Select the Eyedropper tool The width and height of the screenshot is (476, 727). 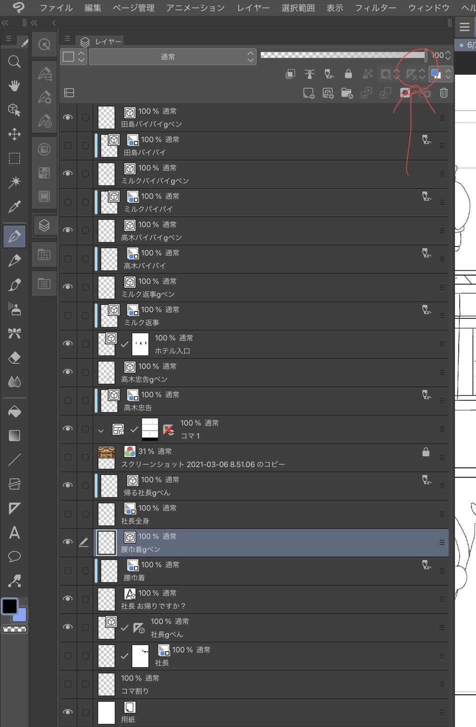(x=14, y=206)
